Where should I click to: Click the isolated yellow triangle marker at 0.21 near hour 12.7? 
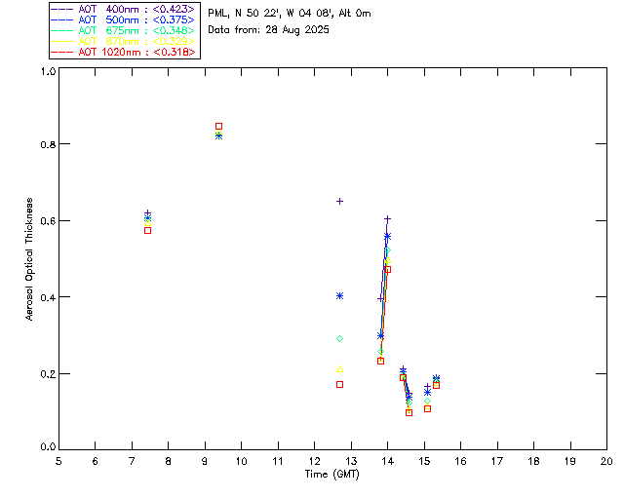click(339, 369)
